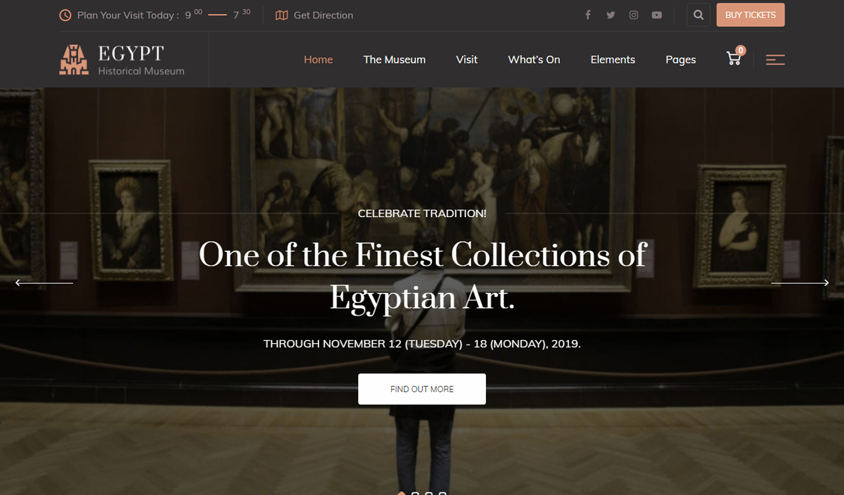Open the YouTube social icon
The image size is (844, 495).
tap(657, 15)
